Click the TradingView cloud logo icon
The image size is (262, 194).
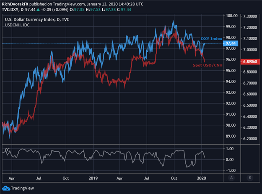(6, 188)
